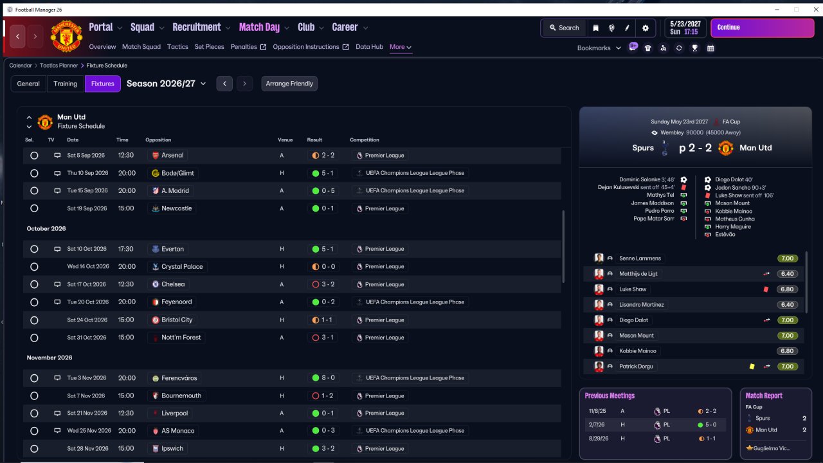Go back with the navigation back arrow

[17, 37]
